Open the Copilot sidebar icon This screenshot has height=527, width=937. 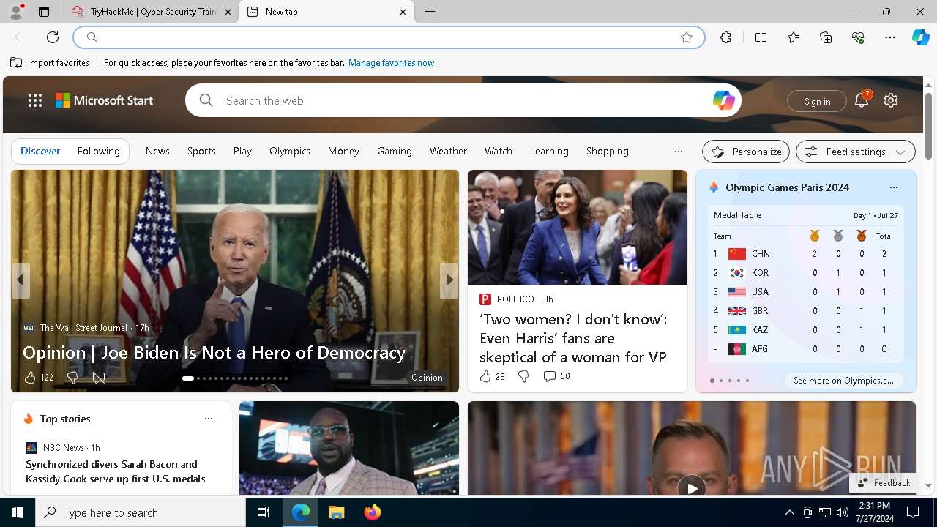921,37
